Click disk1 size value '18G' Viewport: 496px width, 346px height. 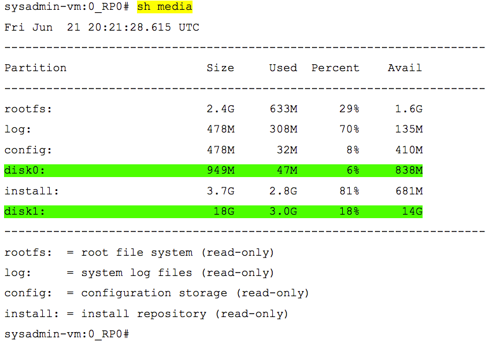[224, 211]
